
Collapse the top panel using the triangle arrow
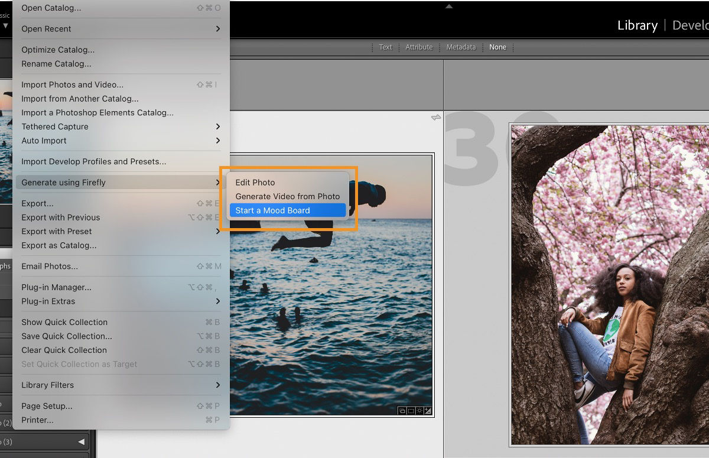tap(448, 5)
